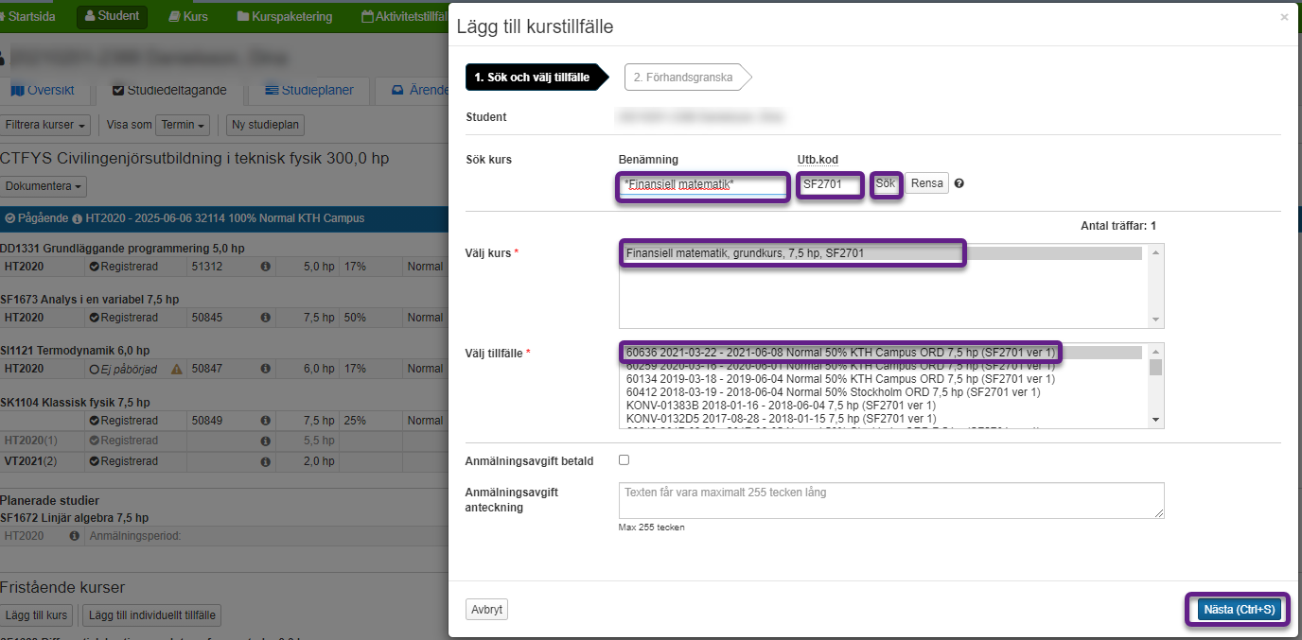Click the up arrow of the Välj tillfälle scrollbar
The image size is (1302, 640).
[x=1155, y=351]
